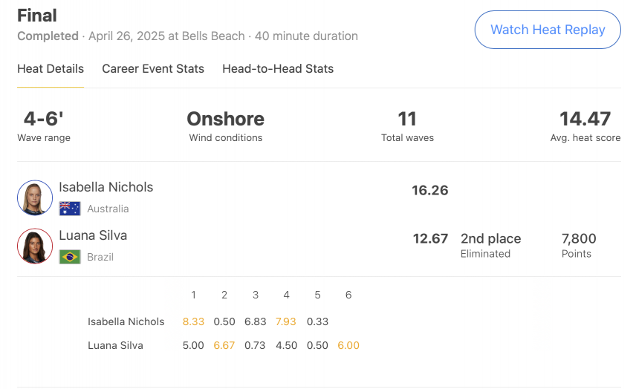The height and width of the screenshot is (389, 636).
Task: Click Luana Silva's 6.00 wave score
Action: click(x=348, y=346)
